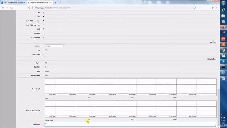Go back to the previous page

[x=3, y=7]
